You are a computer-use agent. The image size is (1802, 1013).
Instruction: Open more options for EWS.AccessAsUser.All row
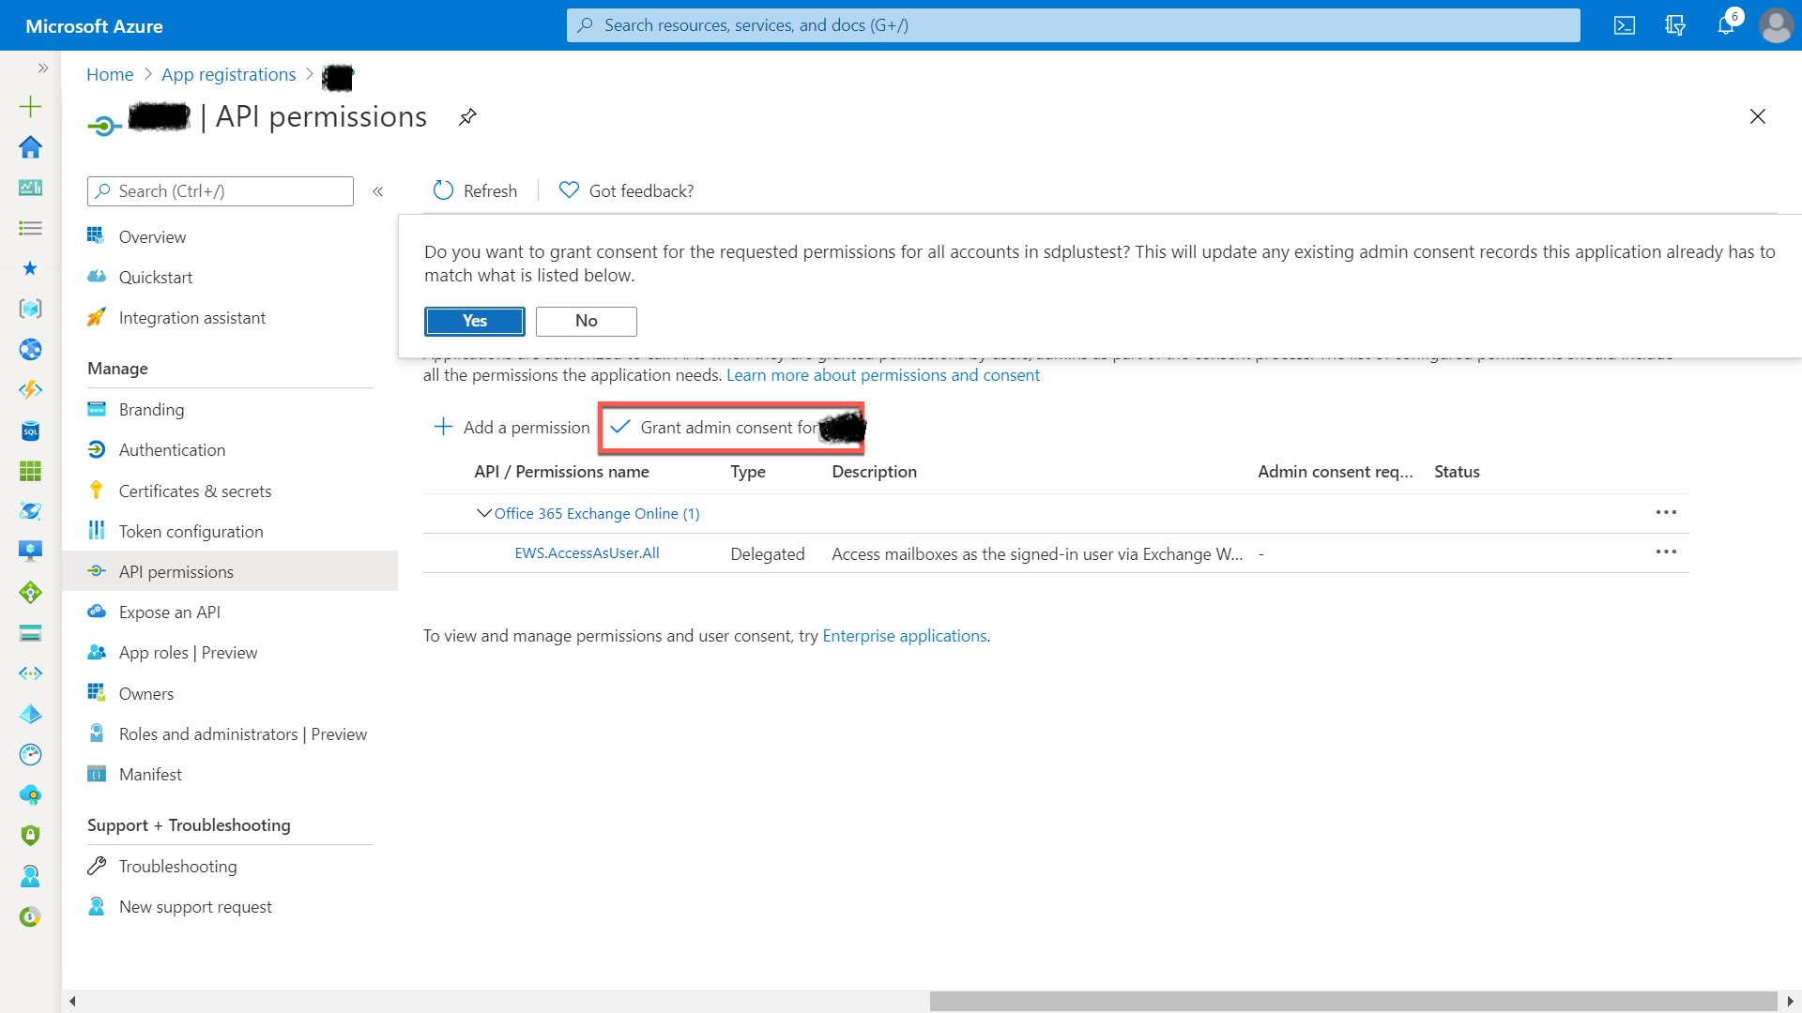coord(1666,552)
